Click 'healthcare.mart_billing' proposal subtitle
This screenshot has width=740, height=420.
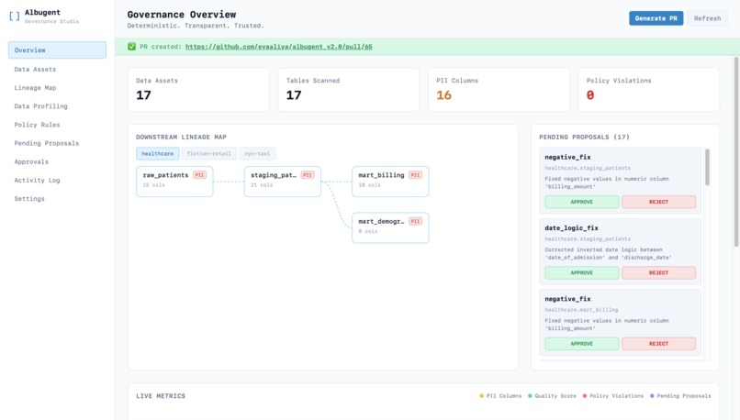point(581,310)
